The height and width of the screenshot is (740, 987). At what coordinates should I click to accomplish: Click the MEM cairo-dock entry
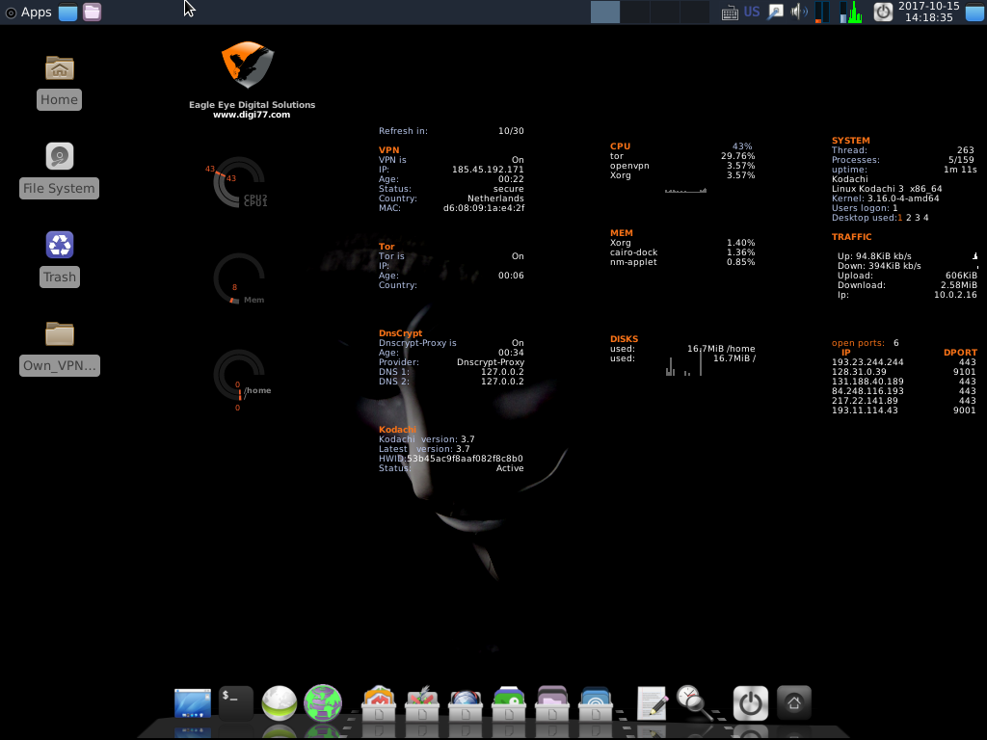(x=682, y=252)
